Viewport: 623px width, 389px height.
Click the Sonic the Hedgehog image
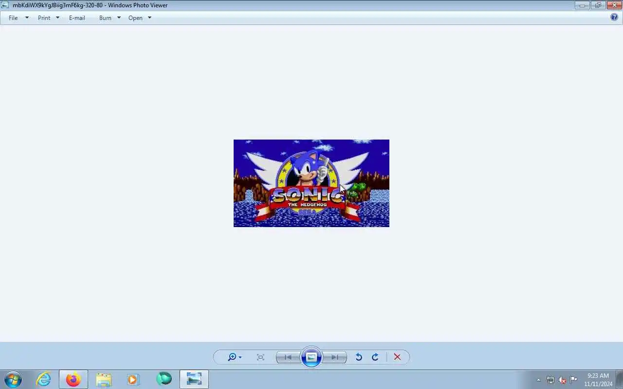311,183
